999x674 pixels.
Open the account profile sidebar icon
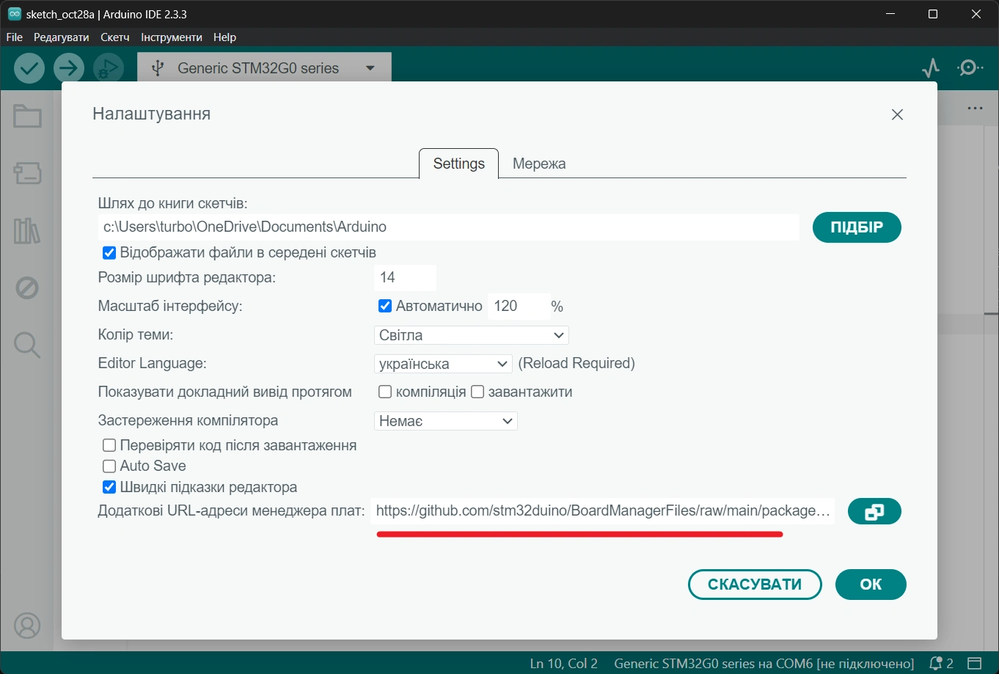[27, 626]
